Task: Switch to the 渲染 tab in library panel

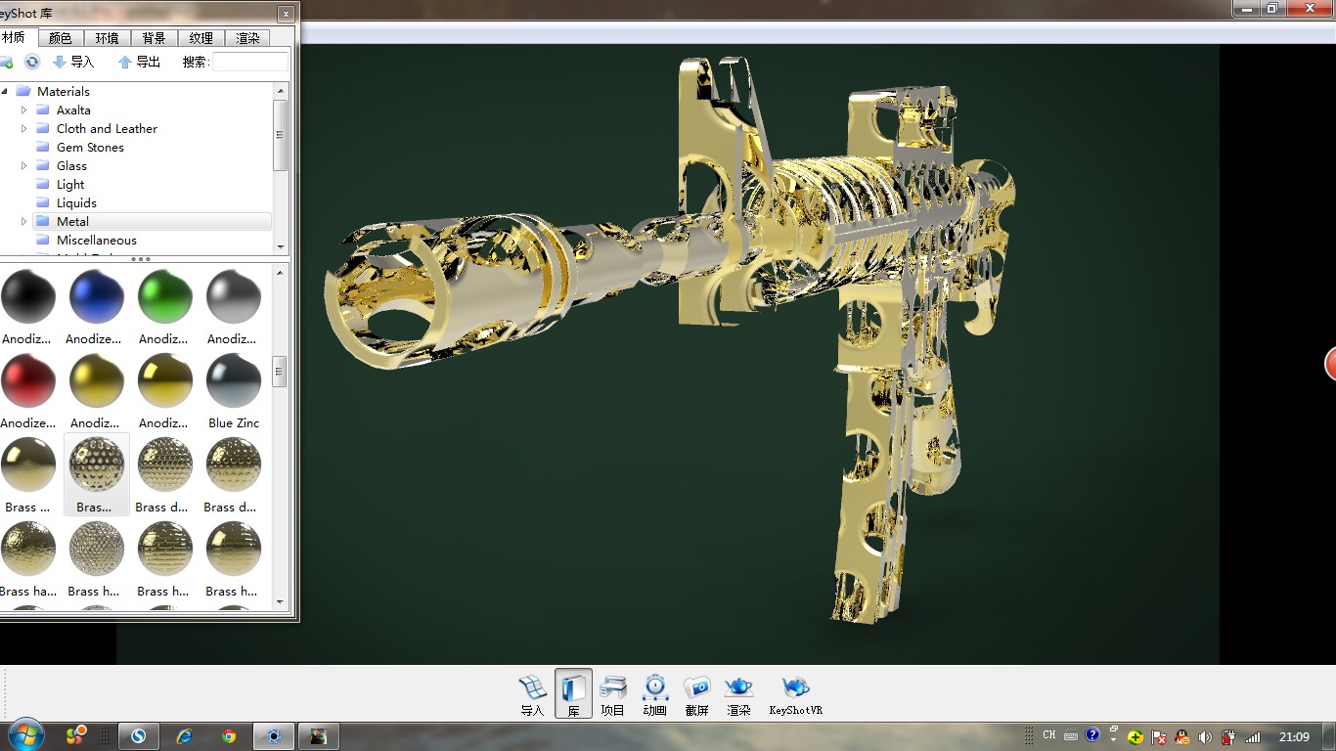Action: (x=248, y=38)
